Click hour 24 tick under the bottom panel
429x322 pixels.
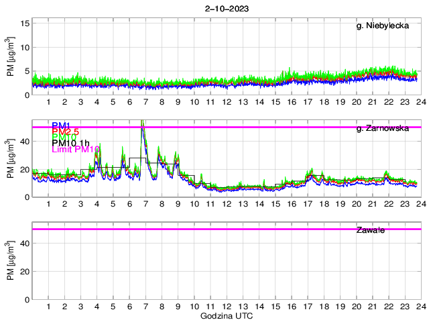click(x=420, y=307)
